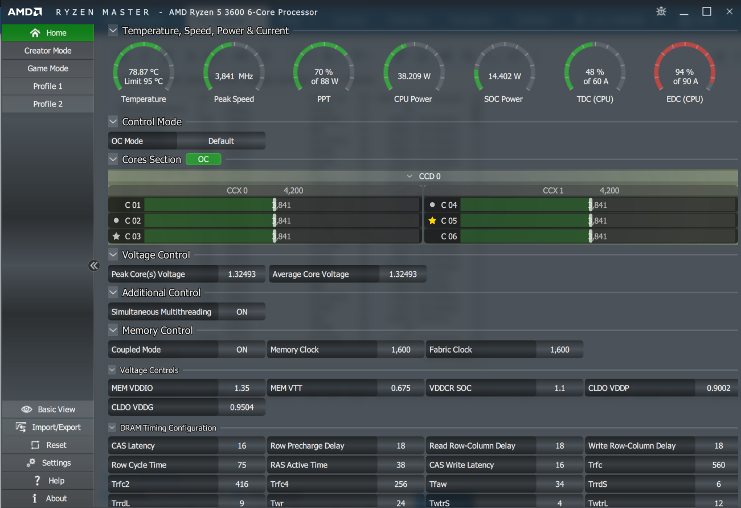Open Profile 2
Screen dimensions: 741x508
tap(48, 104)
